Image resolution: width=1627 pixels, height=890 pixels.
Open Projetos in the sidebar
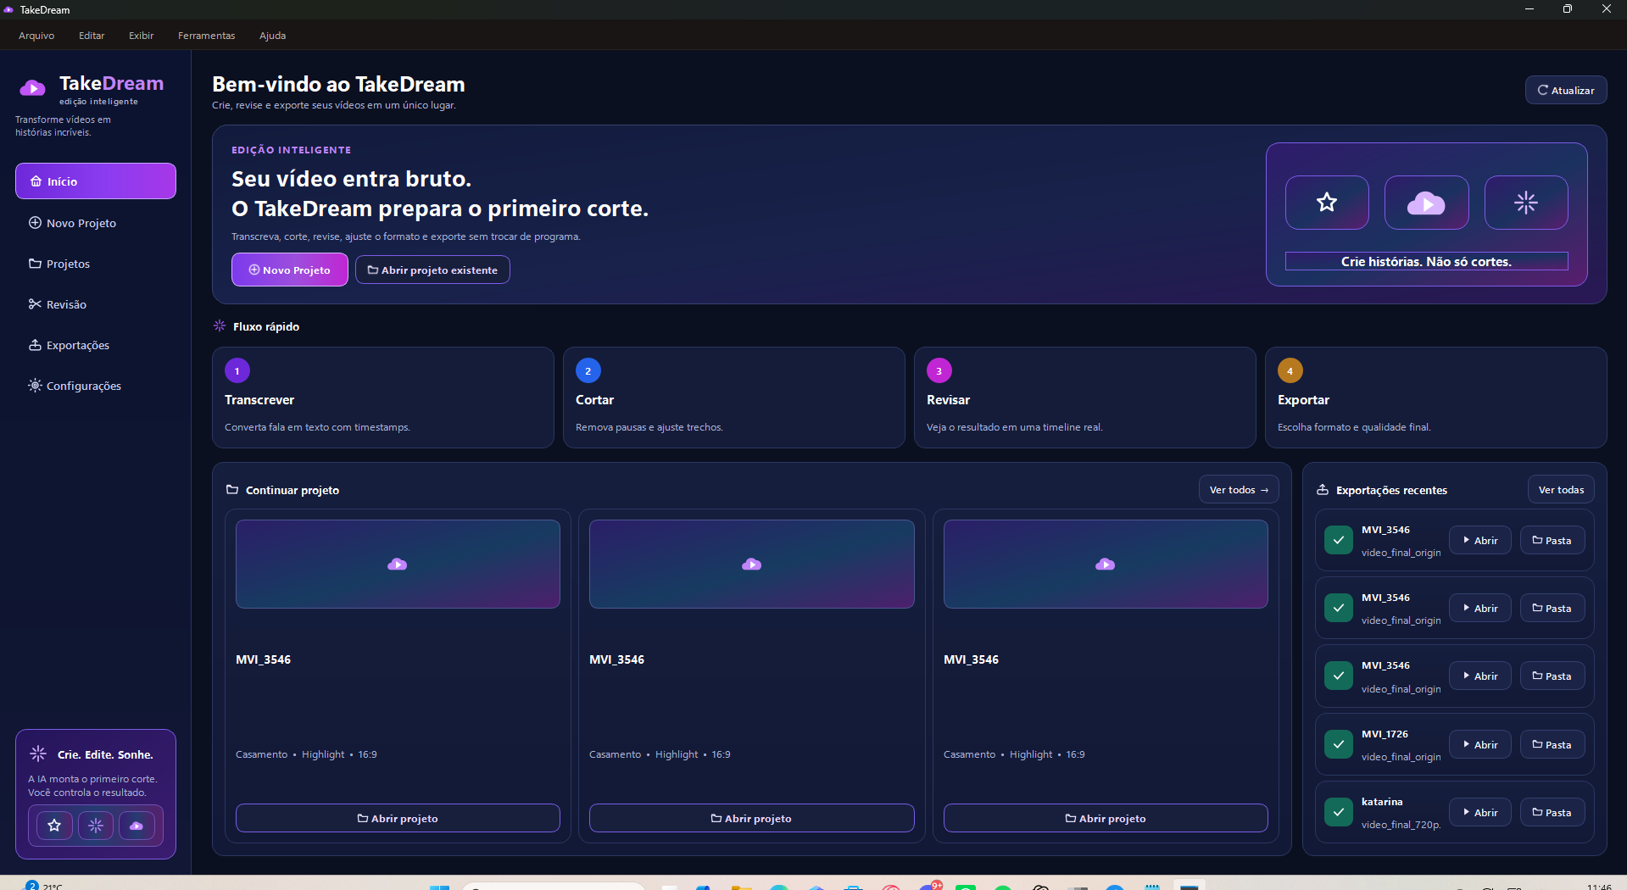click(x=96, y=264)
